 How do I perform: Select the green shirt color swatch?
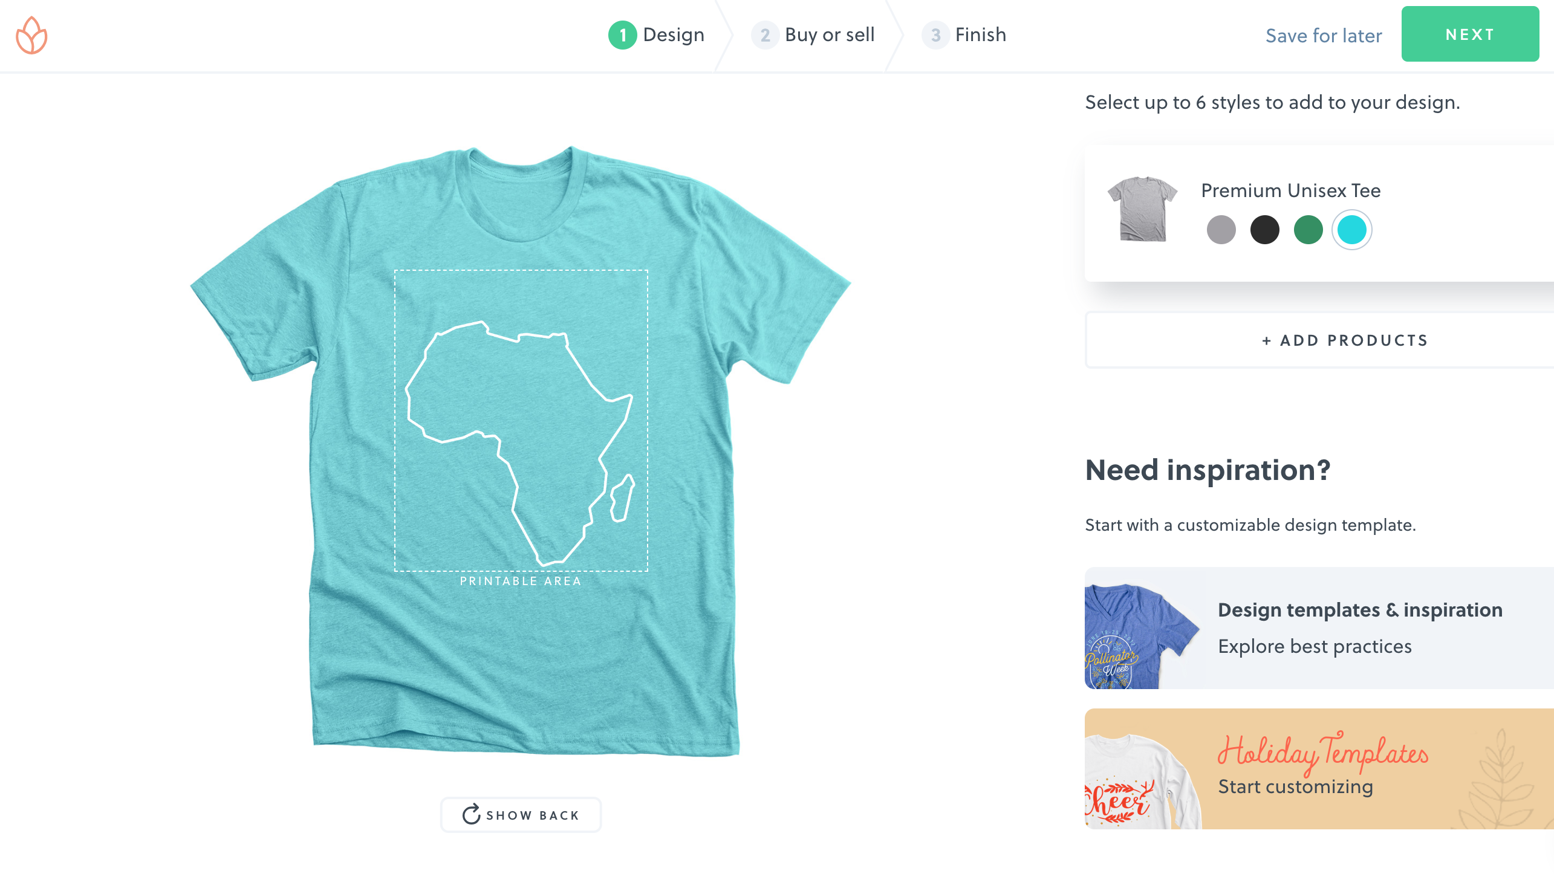coord(1308,230)
